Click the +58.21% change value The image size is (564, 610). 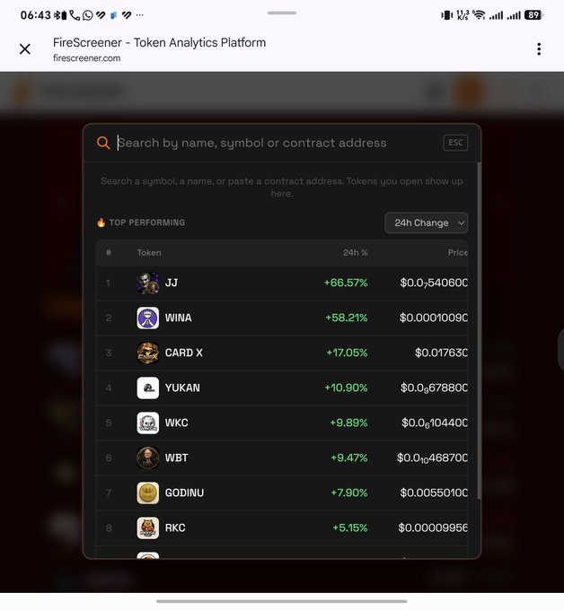[x=347, y=318]
